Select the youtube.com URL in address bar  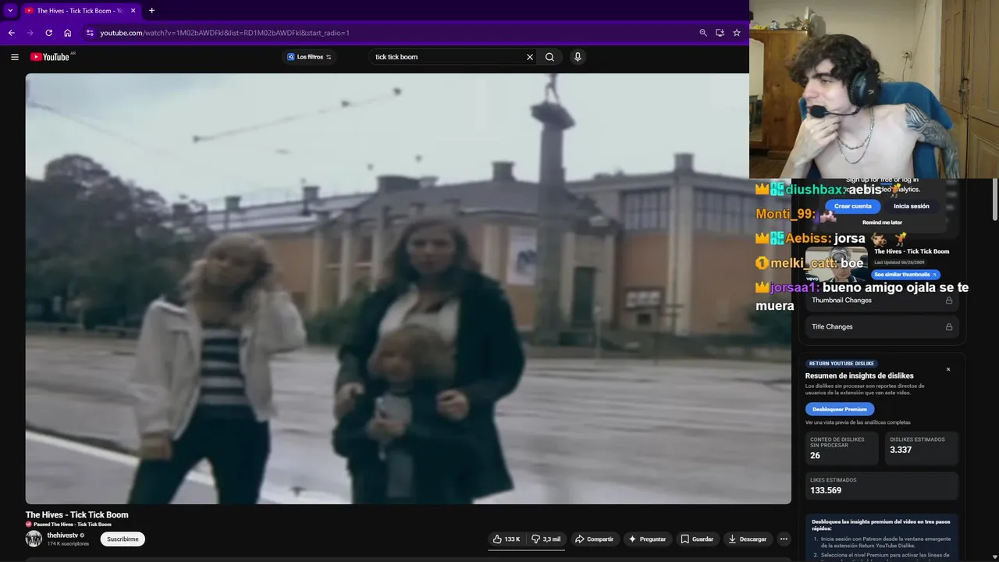point(225,33)
